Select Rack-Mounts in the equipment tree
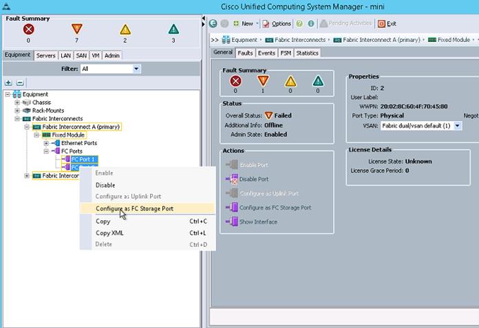 tap(48, 111)
